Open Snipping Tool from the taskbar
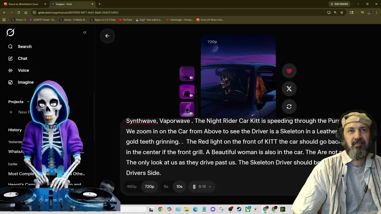 click(x=222, y=210)
